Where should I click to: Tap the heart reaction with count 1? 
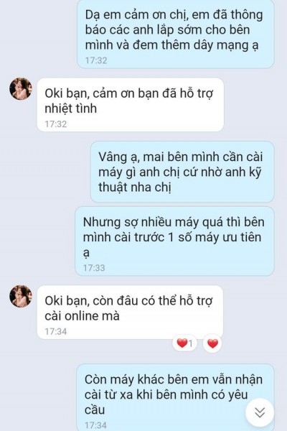[184, 343]
